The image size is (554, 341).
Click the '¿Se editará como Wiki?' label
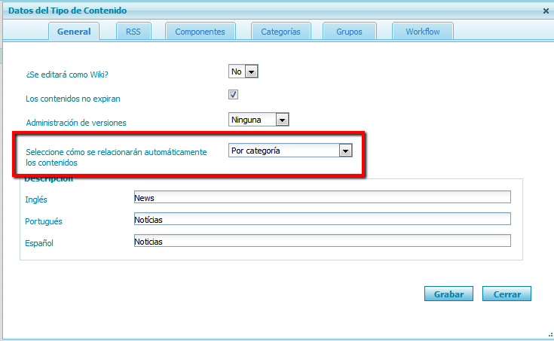(66, 75)
